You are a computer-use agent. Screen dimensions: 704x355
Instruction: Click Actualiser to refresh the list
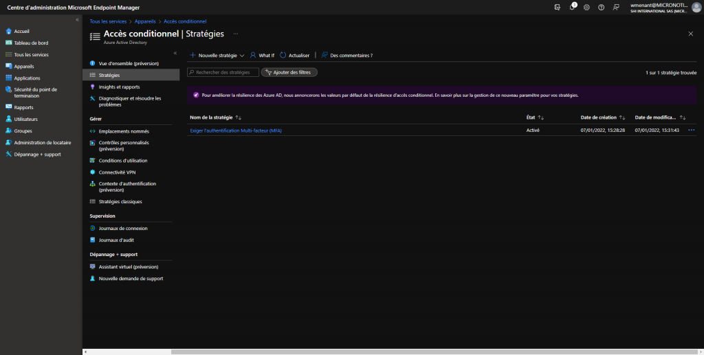tap(294, 55)
